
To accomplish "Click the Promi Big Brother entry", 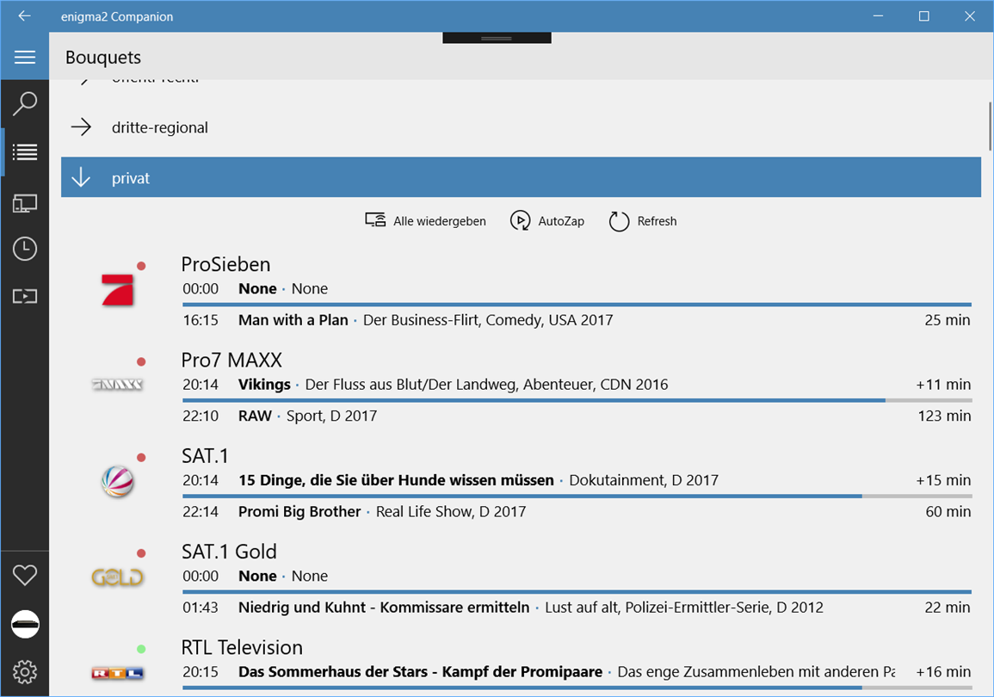I will coord(577,511).
